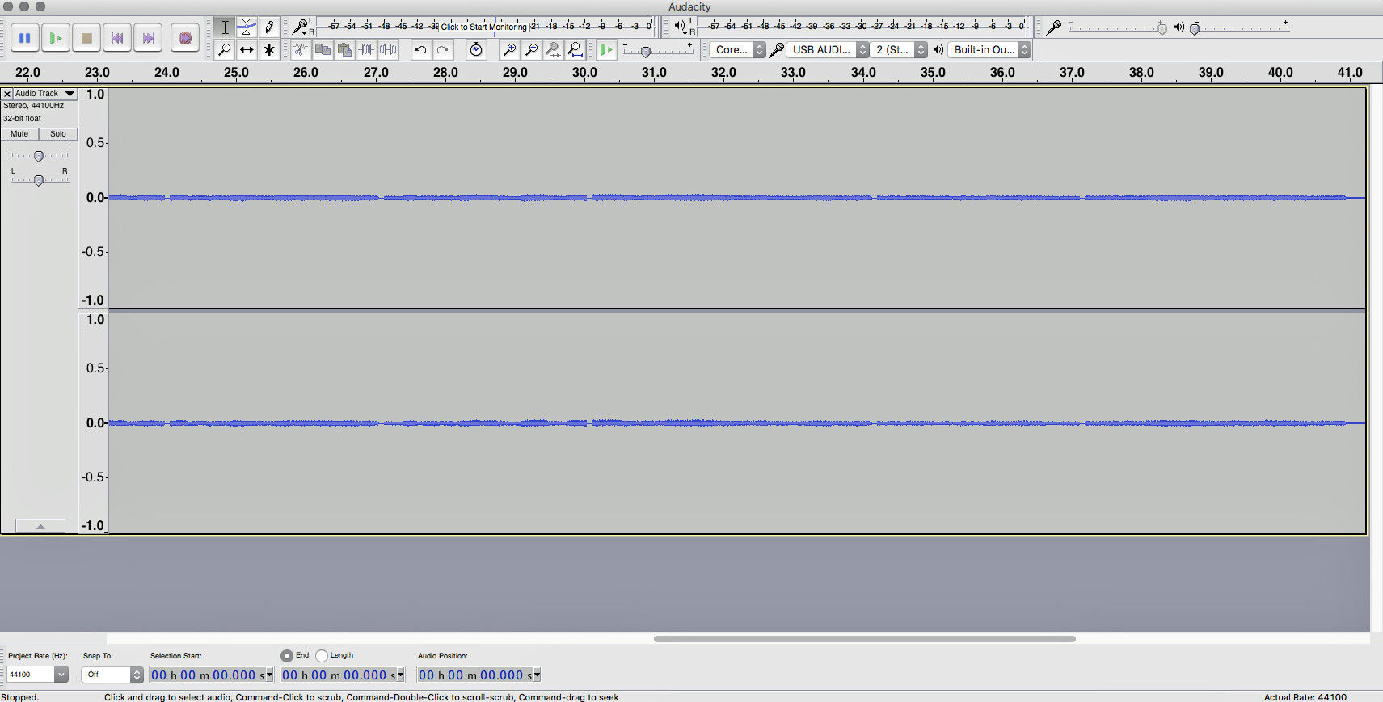Click the Record button

[185, 38]
